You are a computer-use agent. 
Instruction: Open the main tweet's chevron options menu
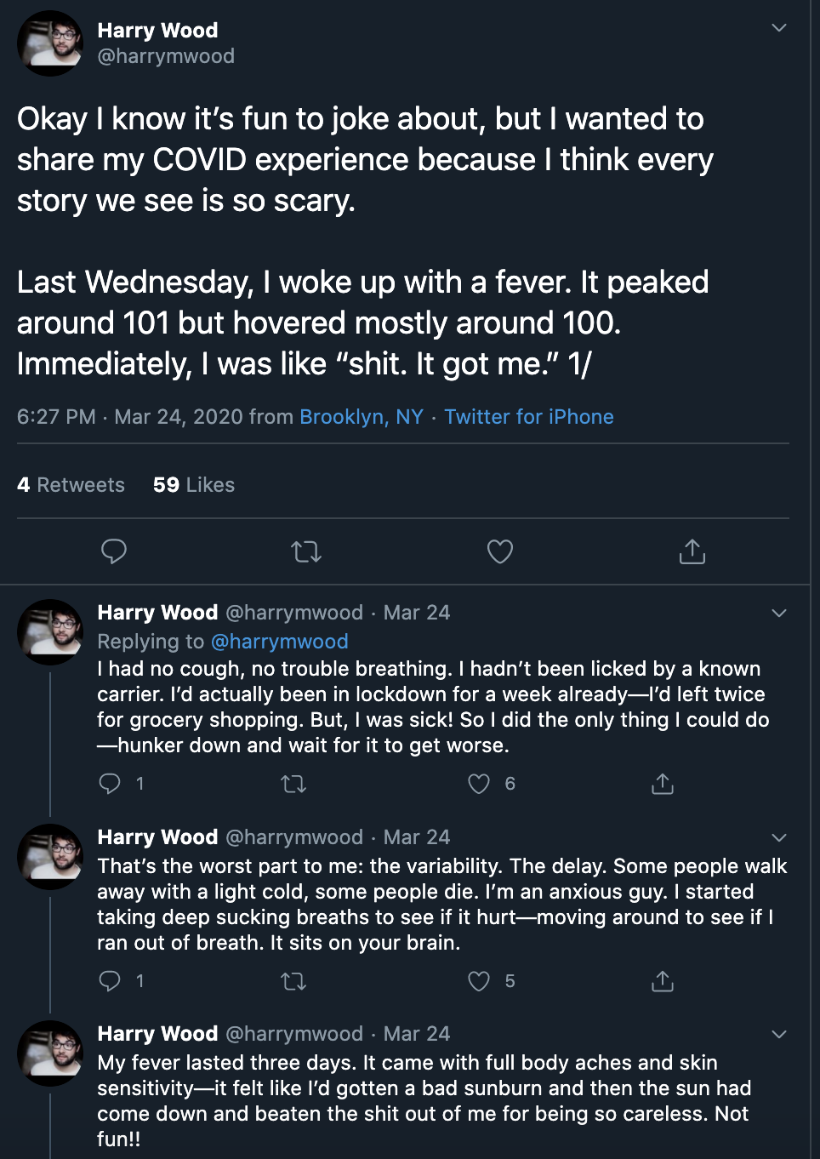point(778,28)
